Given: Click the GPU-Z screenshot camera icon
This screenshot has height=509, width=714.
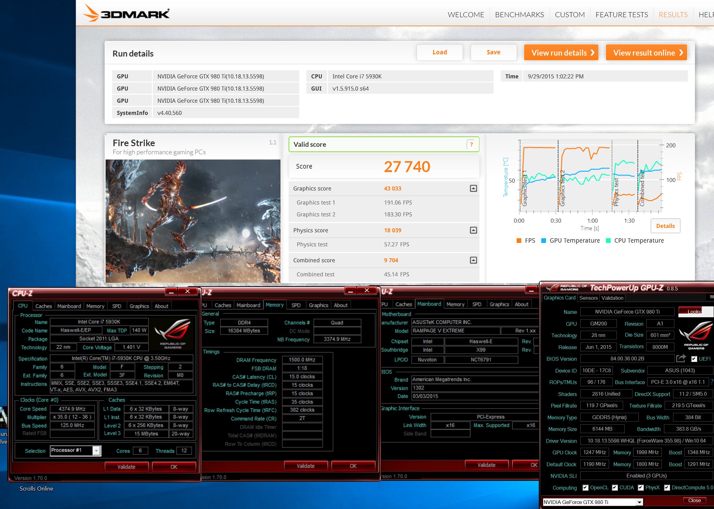Looking at the screenshot, I should pos(712,297).
